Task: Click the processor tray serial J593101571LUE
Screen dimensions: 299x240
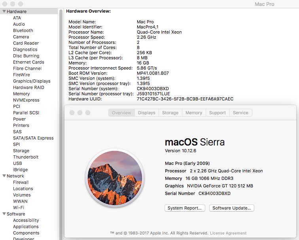Action: pos(153,94)
